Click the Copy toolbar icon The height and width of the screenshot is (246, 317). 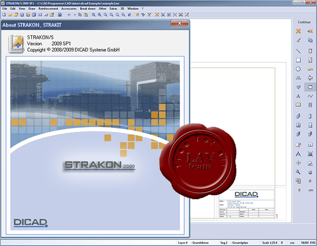pos(80,14)
